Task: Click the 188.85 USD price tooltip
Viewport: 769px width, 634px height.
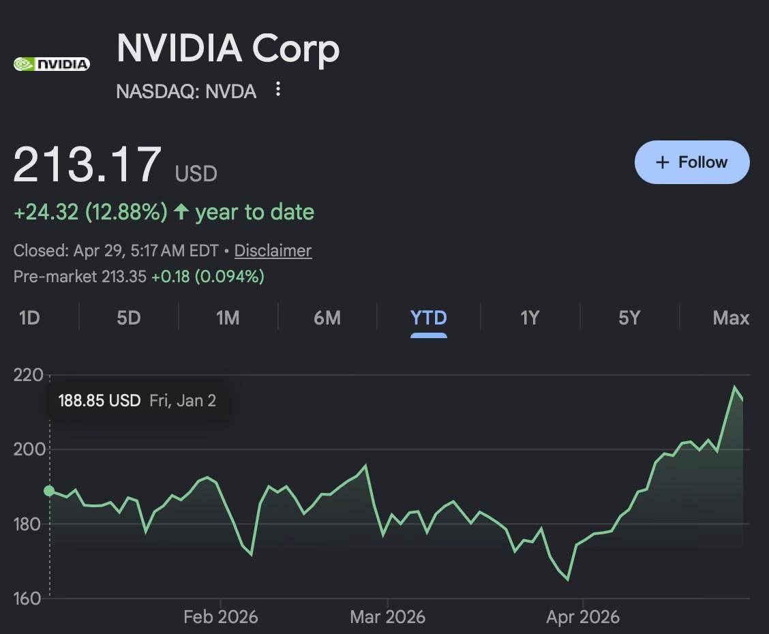Action: coord(137,401)
